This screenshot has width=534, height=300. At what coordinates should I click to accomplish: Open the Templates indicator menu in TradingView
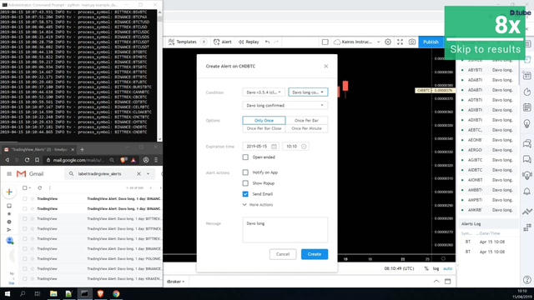[183, 42]
